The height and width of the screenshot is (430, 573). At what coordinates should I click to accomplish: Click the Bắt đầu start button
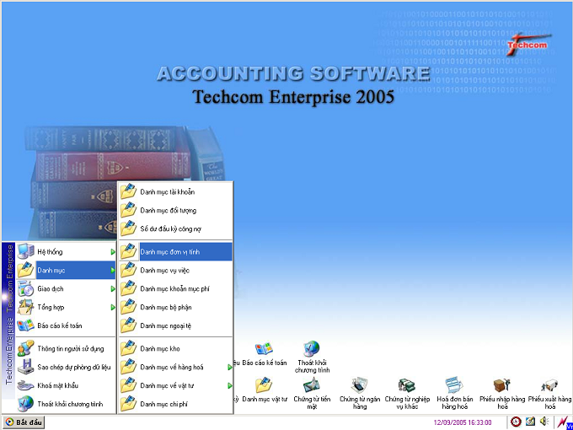pyautogui.click(x=24, y=422)
